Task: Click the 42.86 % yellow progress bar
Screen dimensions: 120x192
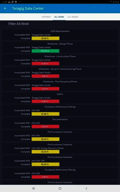Action: pyautogui.click(x=45, y=114)
